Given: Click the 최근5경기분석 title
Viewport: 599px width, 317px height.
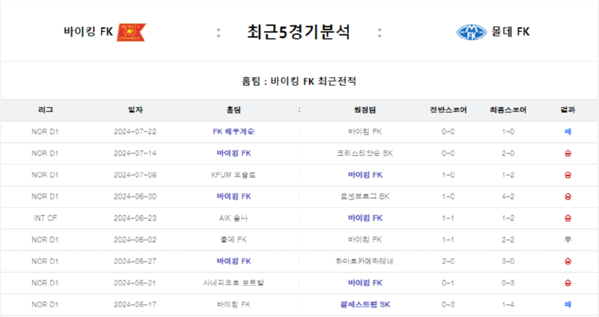Looking at the screenshot, I should point(298,32).
